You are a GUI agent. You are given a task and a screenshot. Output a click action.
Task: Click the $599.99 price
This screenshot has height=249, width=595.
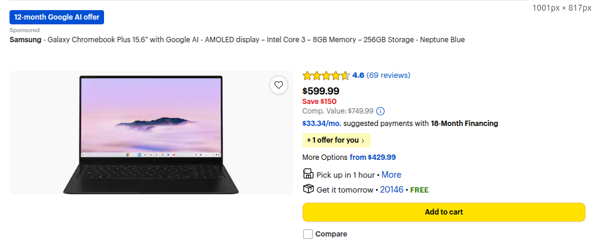[x=320, y=91]
